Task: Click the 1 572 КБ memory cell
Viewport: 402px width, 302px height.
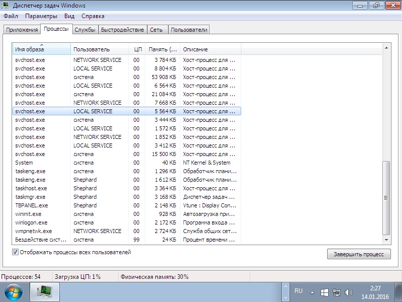Action: click(165, 128)
